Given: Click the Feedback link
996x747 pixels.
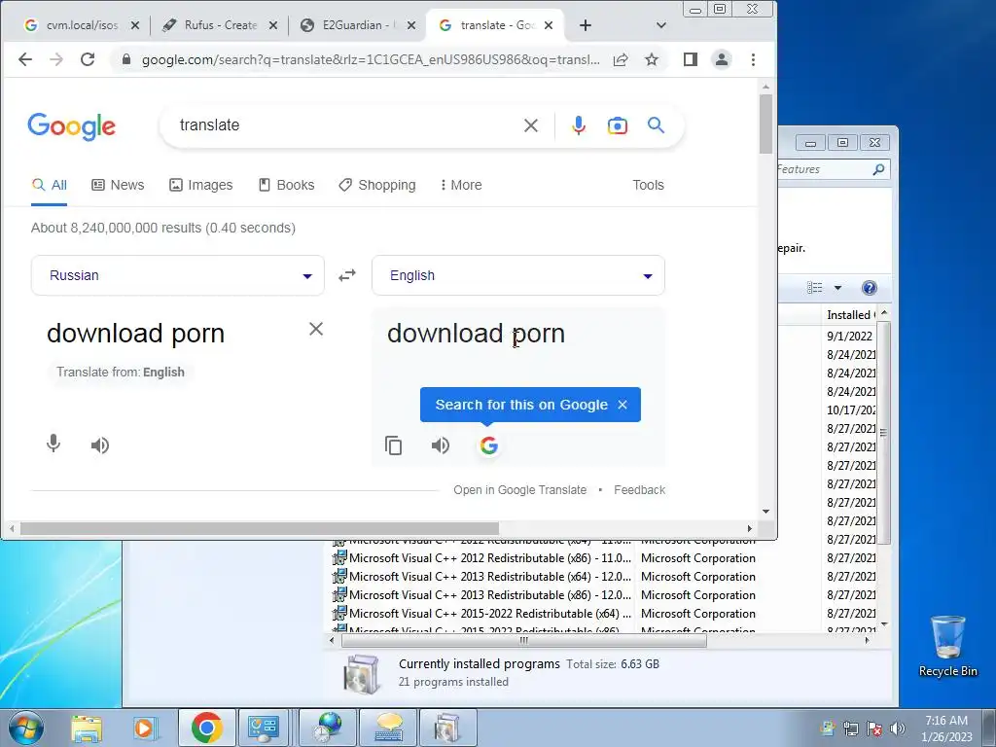Looking at the screenshot, I should click(639, 490).
